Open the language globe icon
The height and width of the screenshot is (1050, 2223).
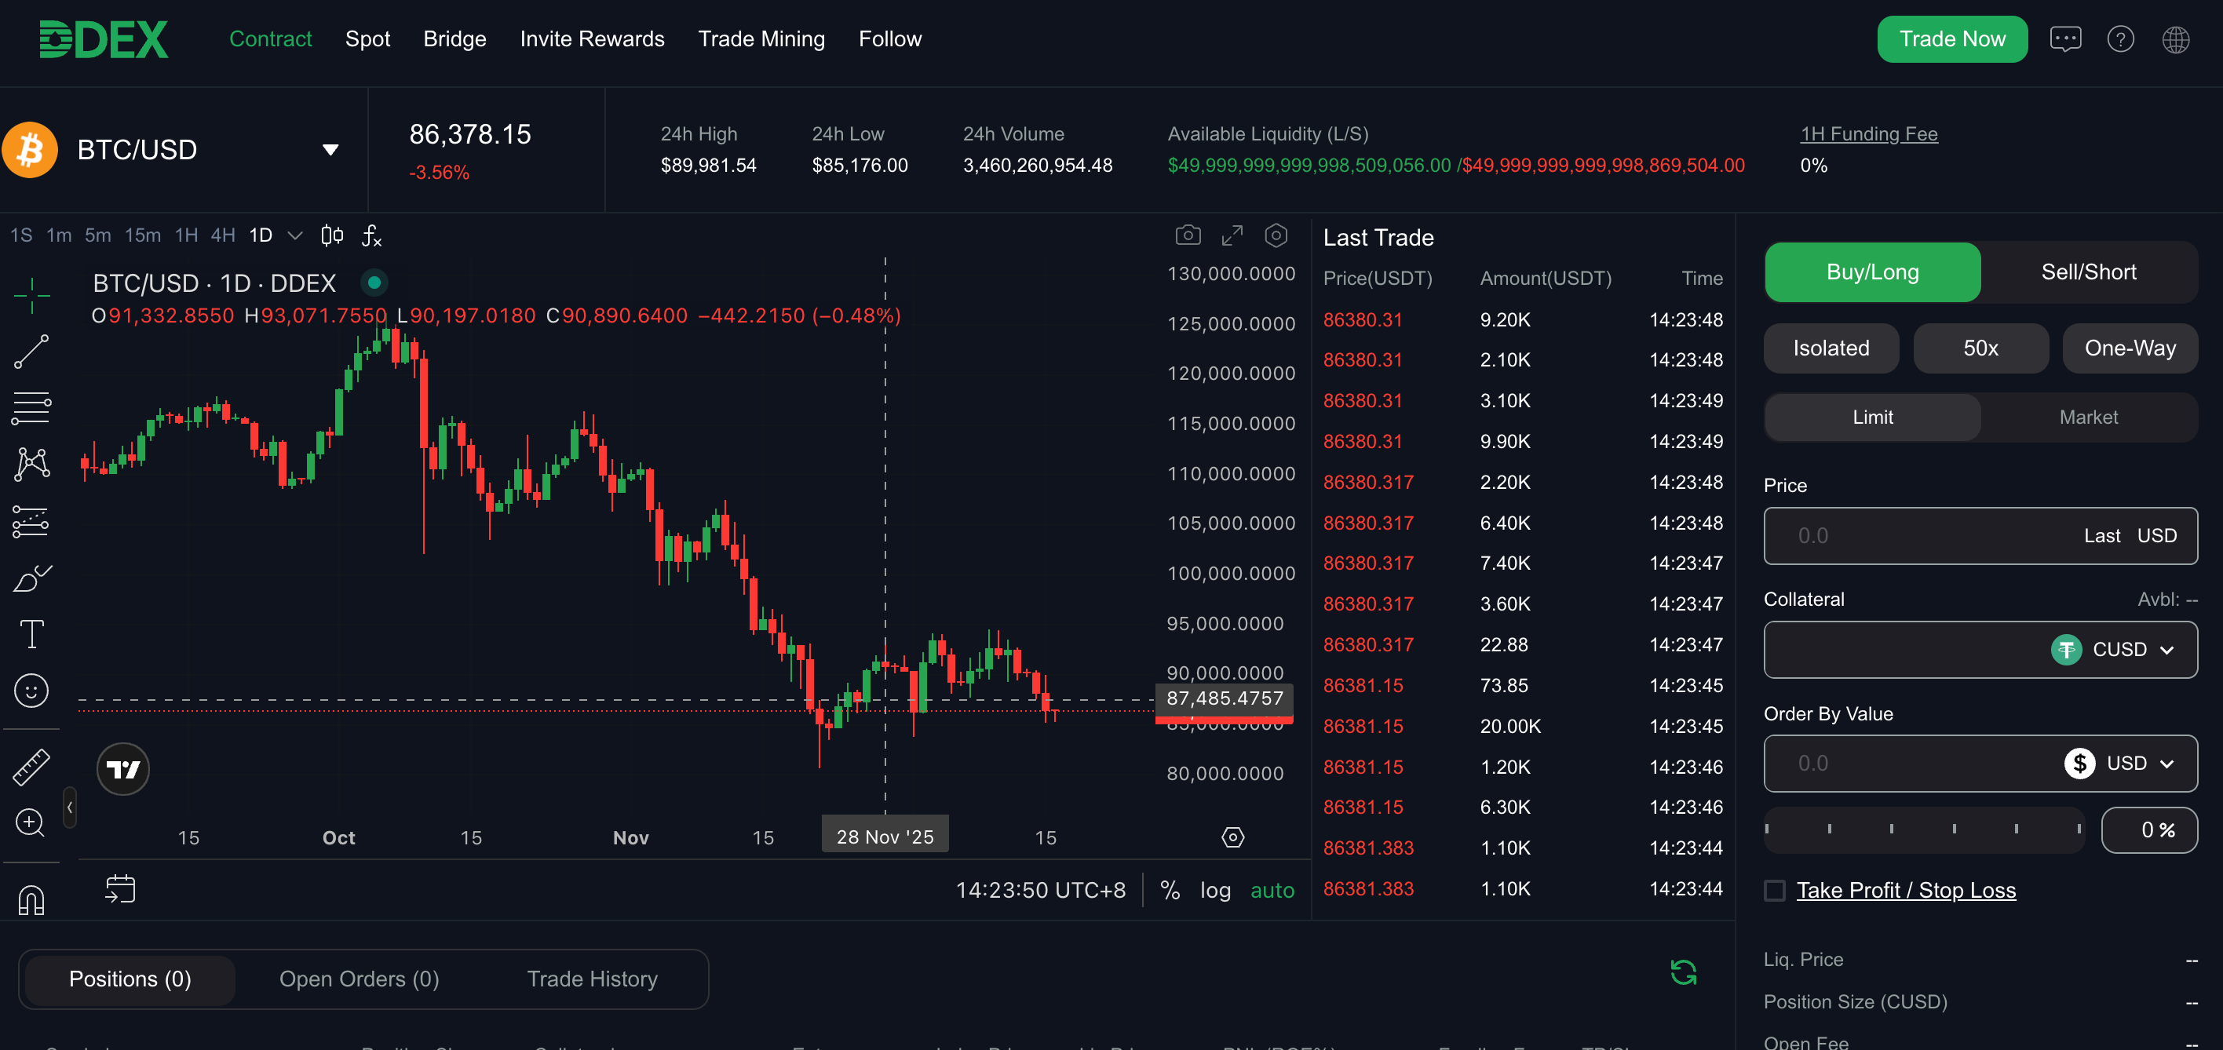pyautogui.click(x=2177, y=38)
